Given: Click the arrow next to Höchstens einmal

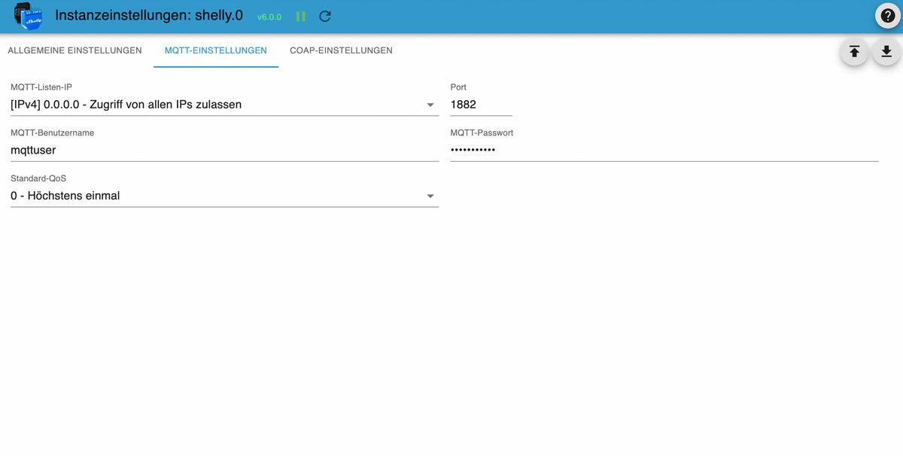Looking at the screenshot, I should click(x=430, y=196).
